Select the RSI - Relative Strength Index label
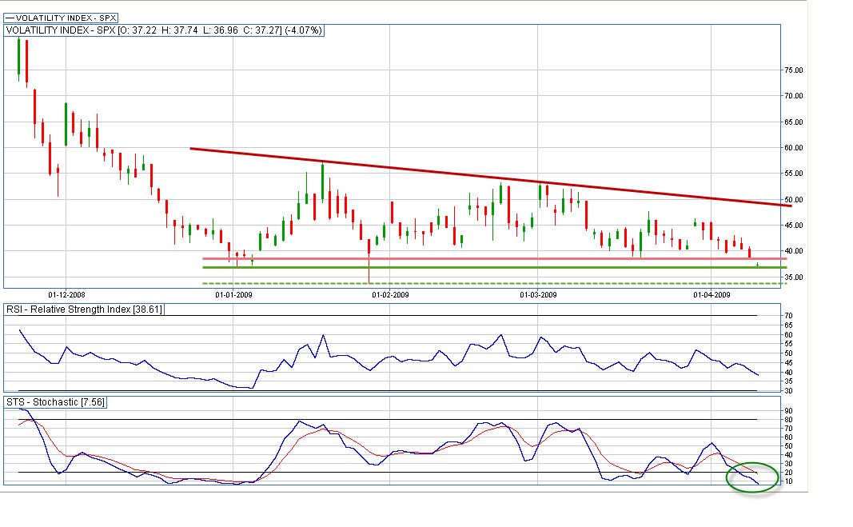 [x=84, y=309]
